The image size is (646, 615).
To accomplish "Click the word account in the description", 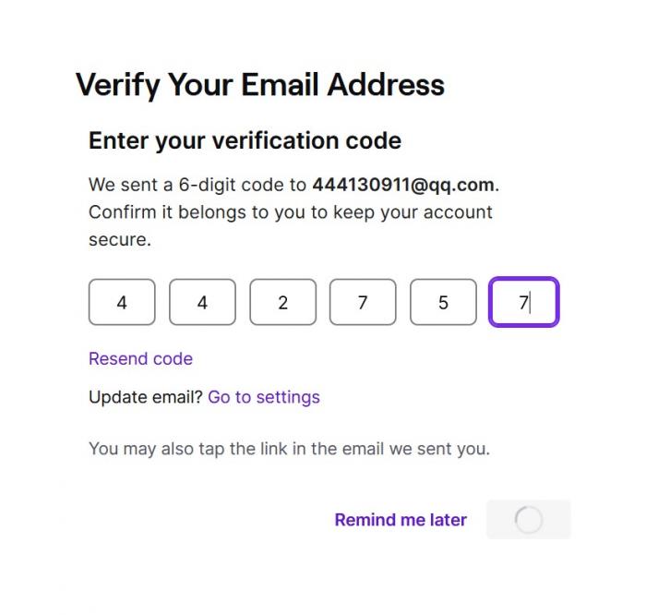I will [x=458, y=212].
